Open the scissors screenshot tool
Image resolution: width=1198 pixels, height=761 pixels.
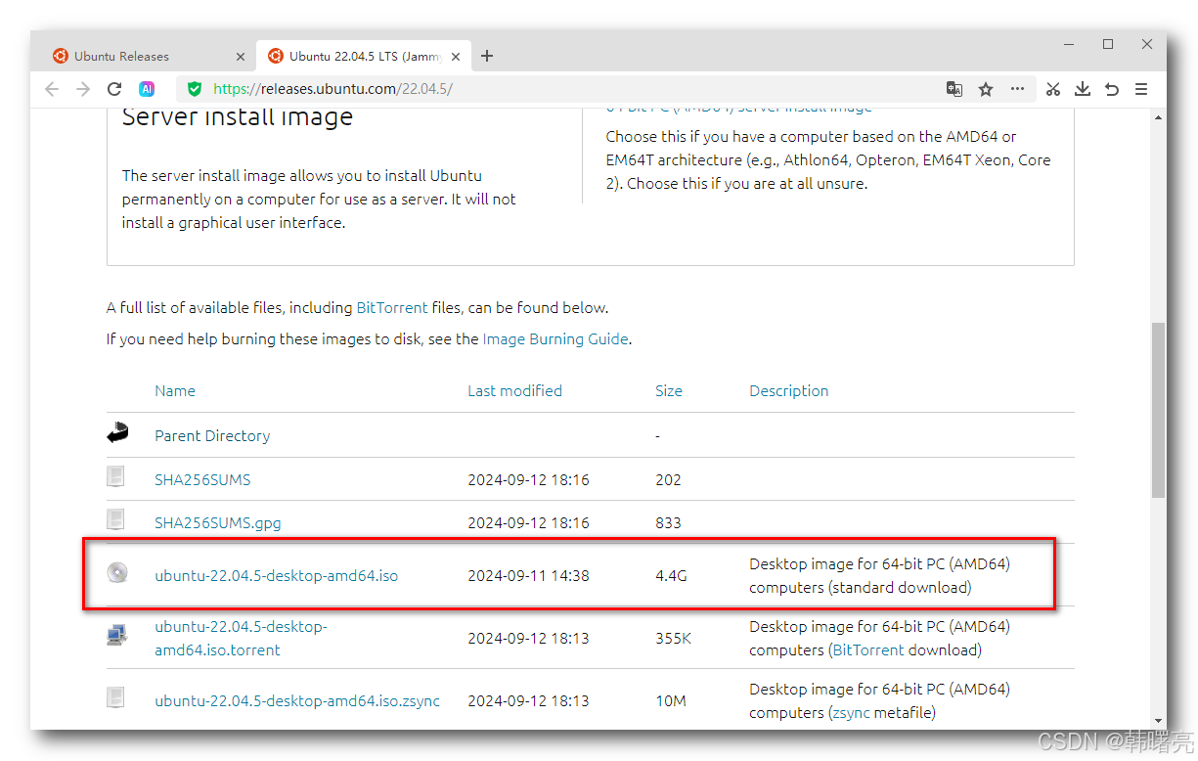1052,89
